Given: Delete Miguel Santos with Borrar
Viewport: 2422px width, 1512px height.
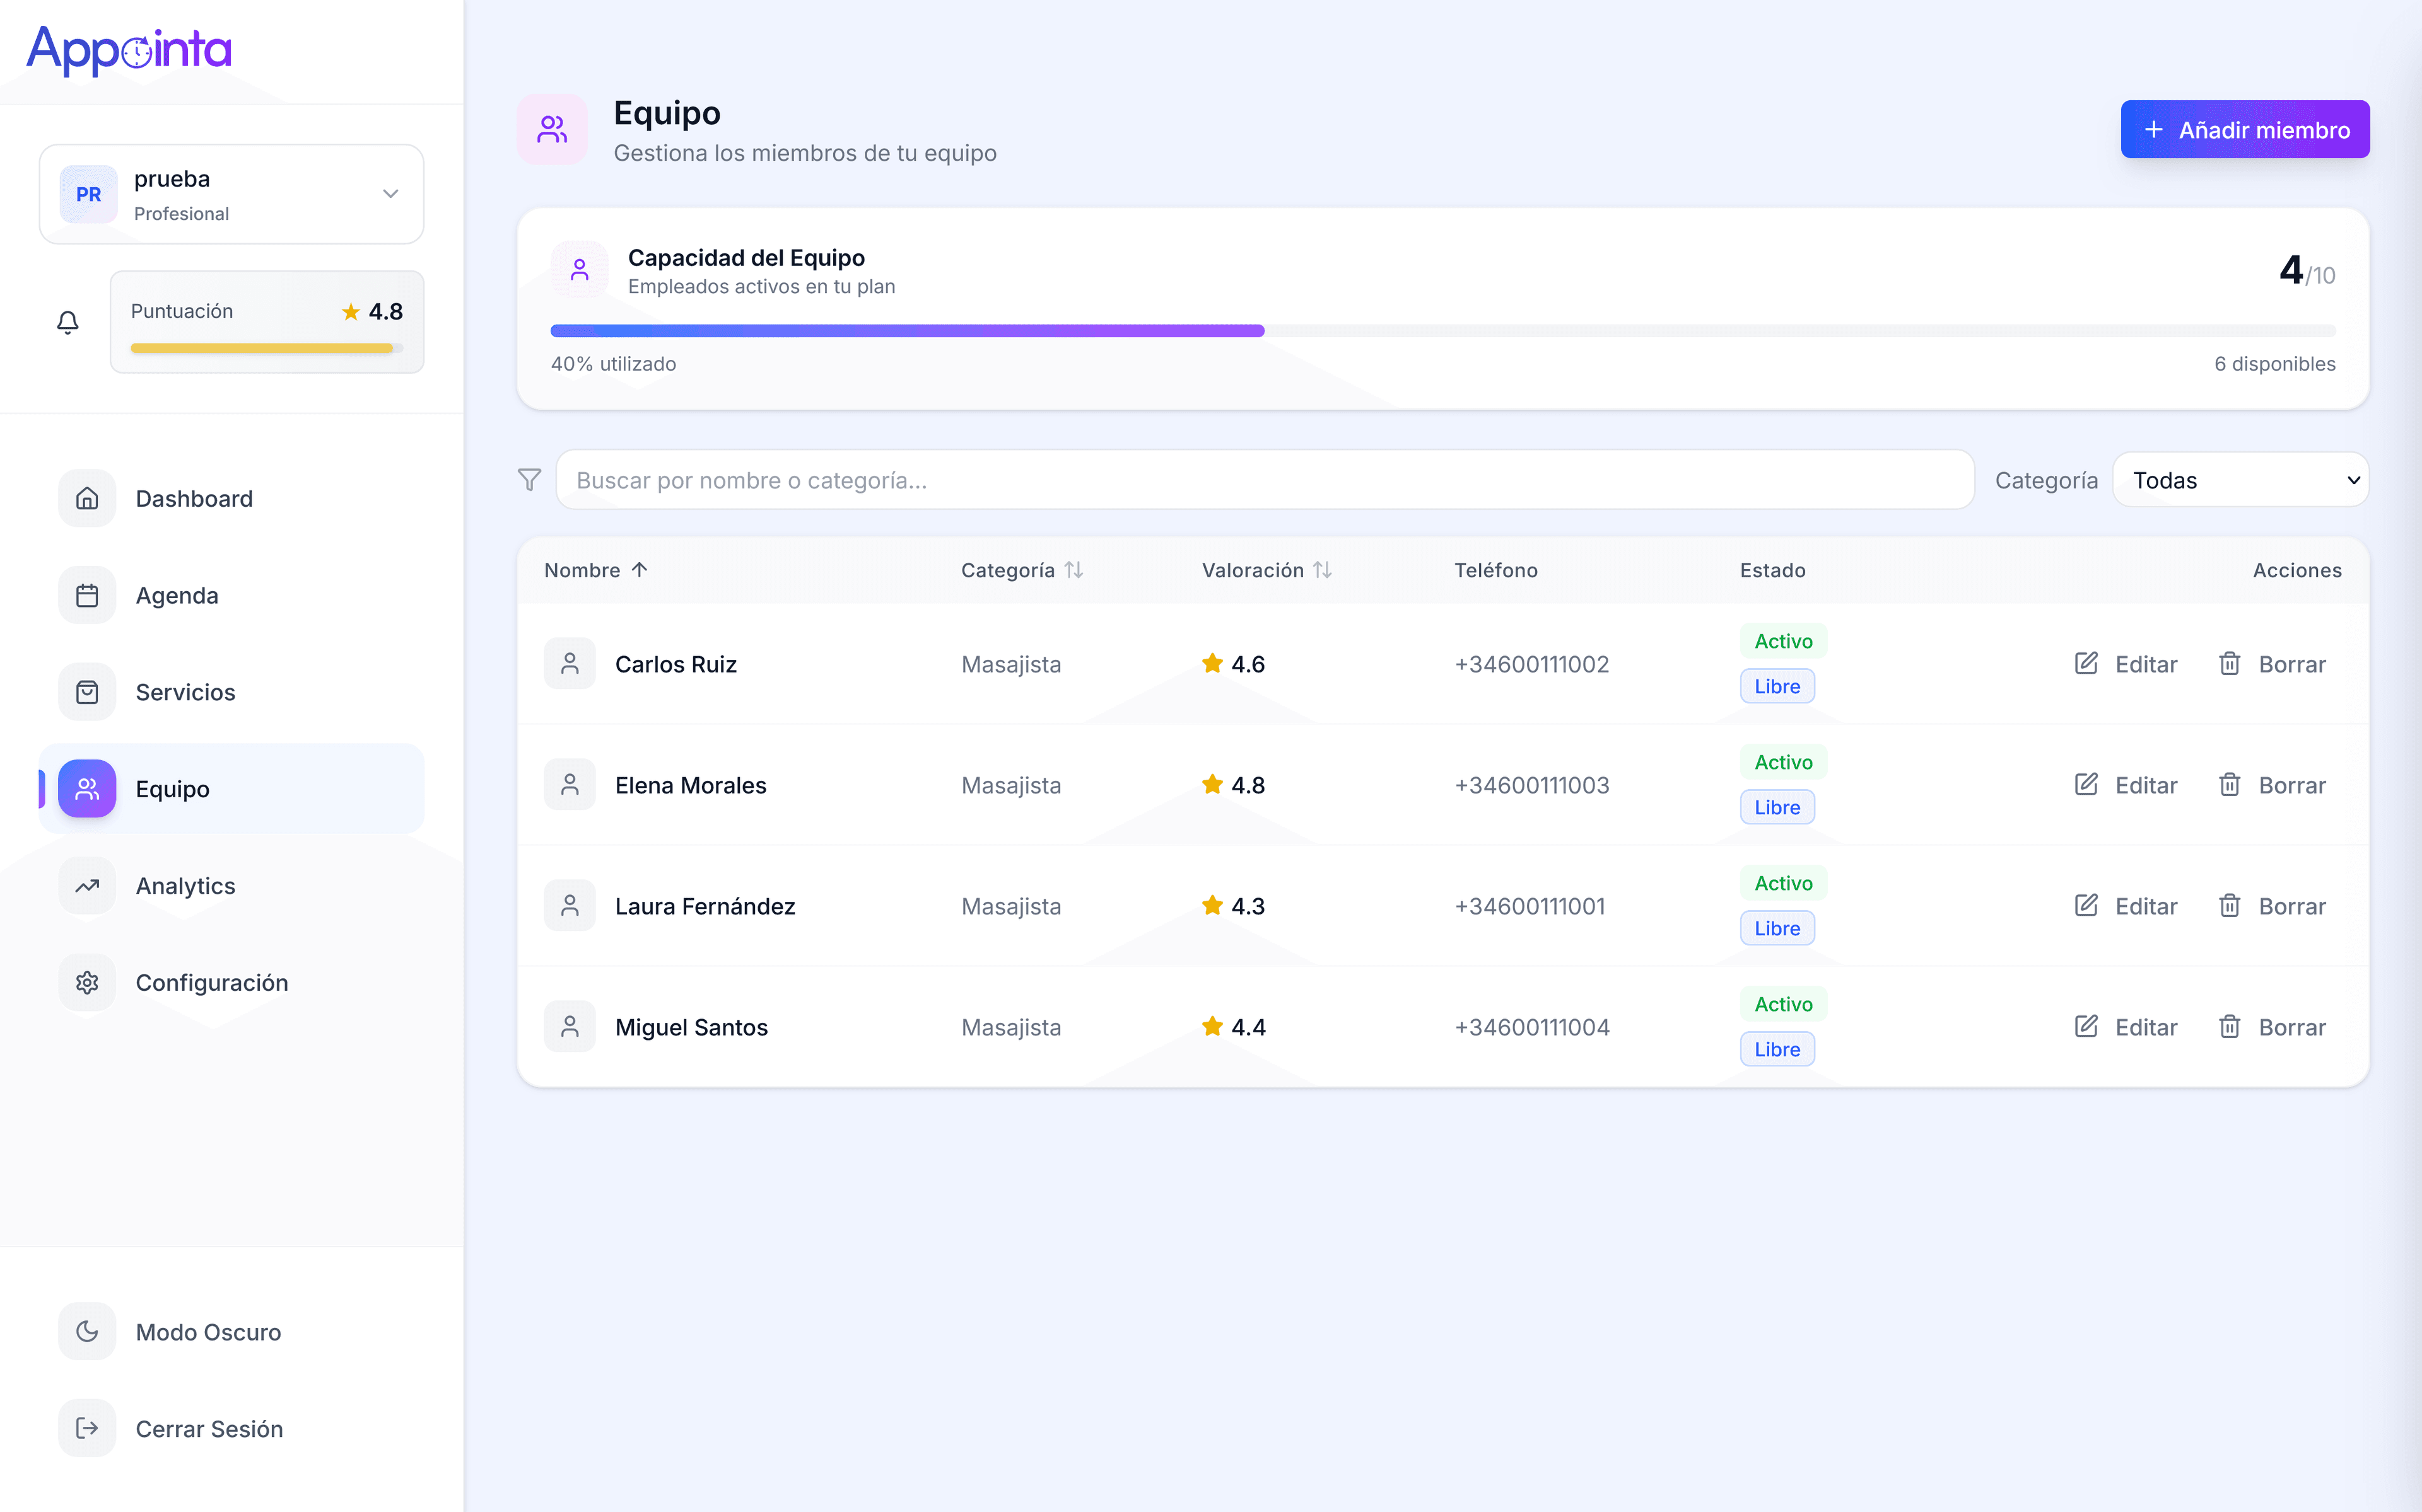Looking at the screenshot, I should pyautogui.click(x=2272, y=1027).
